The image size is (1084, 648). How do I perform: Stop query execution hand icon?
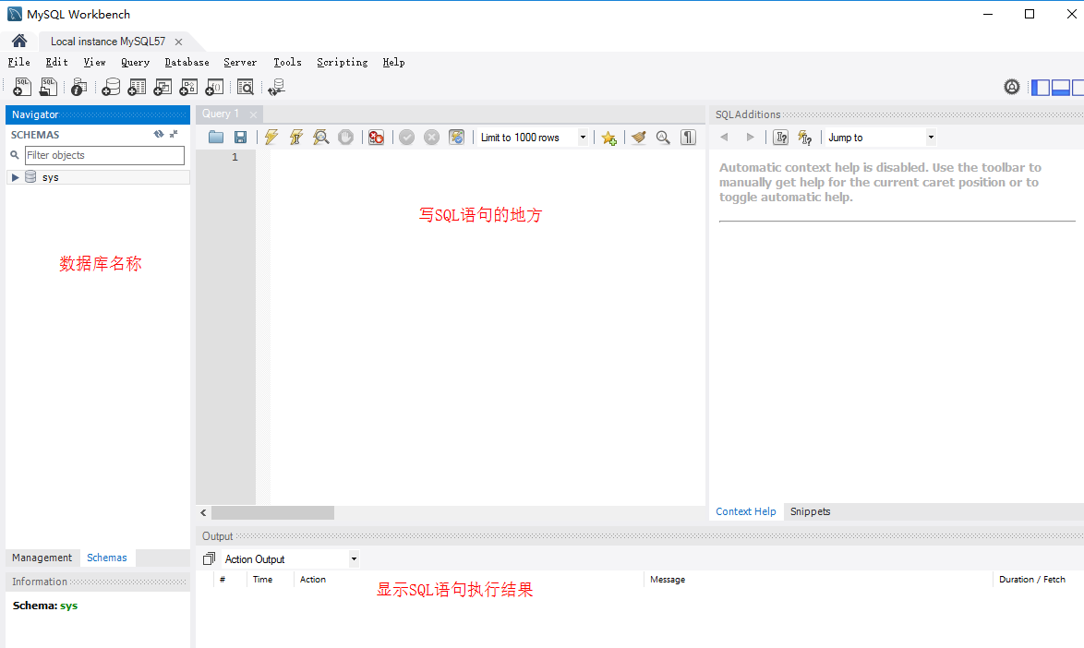click(345, 137)
